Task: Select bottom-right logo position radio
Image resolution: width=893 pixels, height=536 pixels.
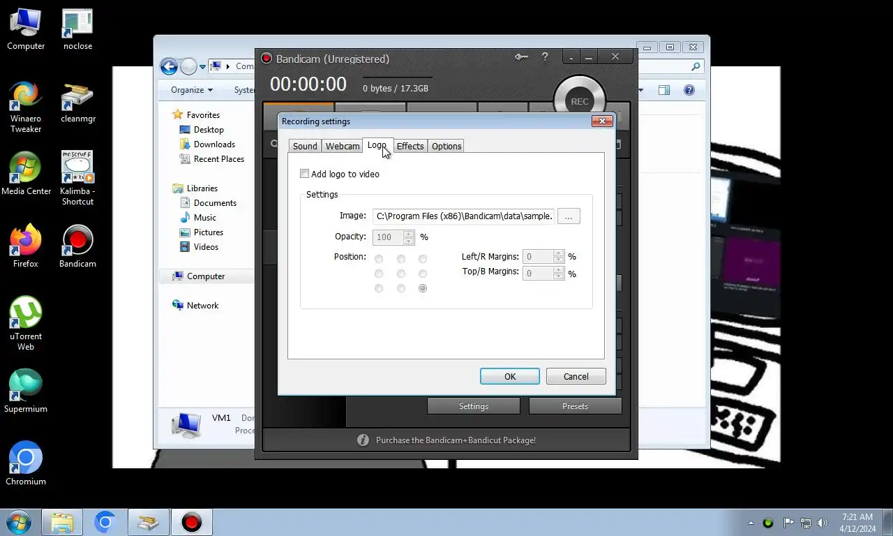Action: point(423,288)
